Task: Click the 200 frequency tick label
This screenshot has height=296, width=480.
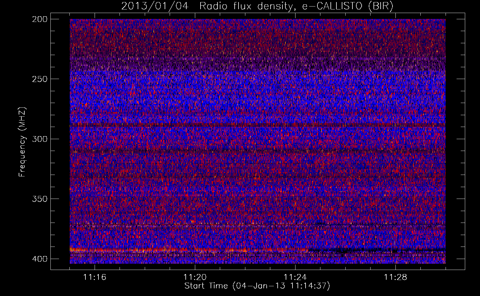Action: pyautogui.click(x=39, y=19)
